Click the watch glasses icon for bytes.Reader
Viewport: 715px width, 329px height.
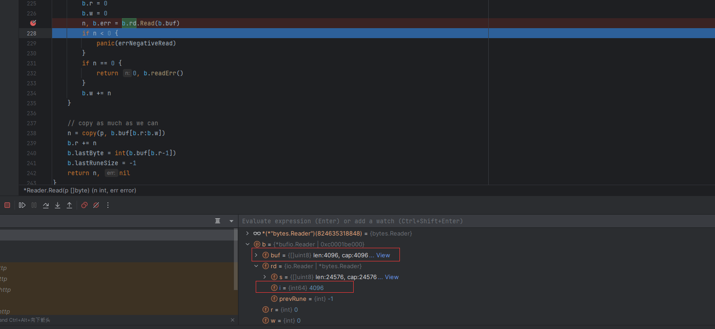pyautogui.click(x=257, y=233)
